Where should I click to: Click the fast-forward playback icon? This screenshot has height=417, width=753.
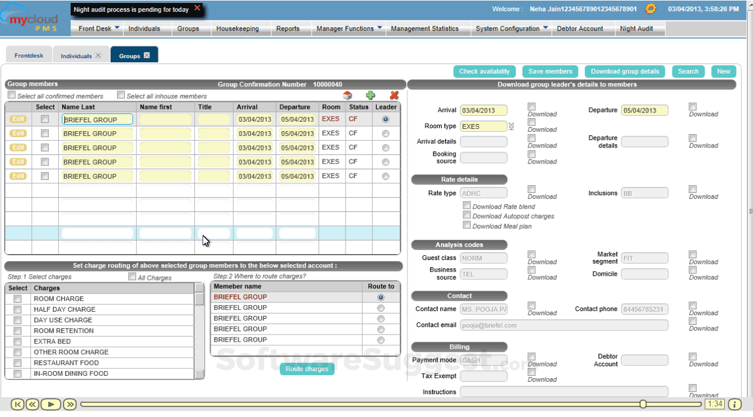69,404
